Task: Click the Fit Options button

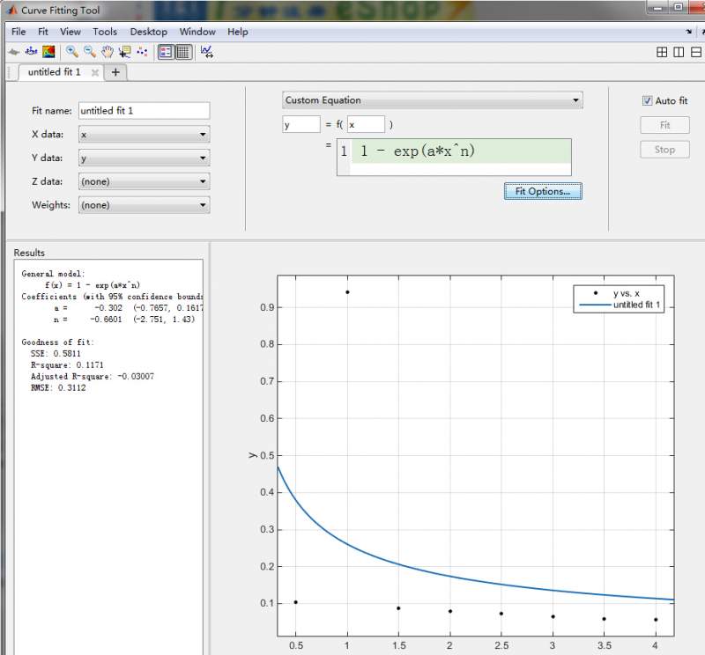Action: click(543, 191)
